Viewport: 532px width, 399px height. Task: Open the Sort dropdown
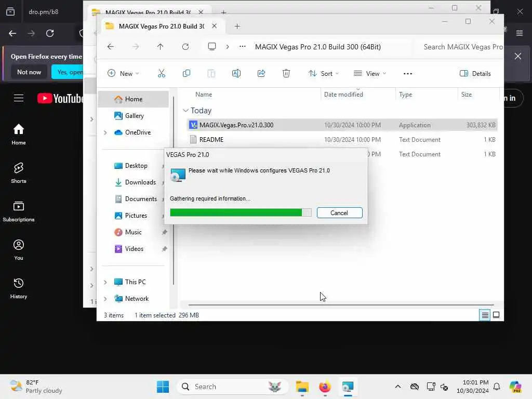pyautogui.click(x=324, y=73)
